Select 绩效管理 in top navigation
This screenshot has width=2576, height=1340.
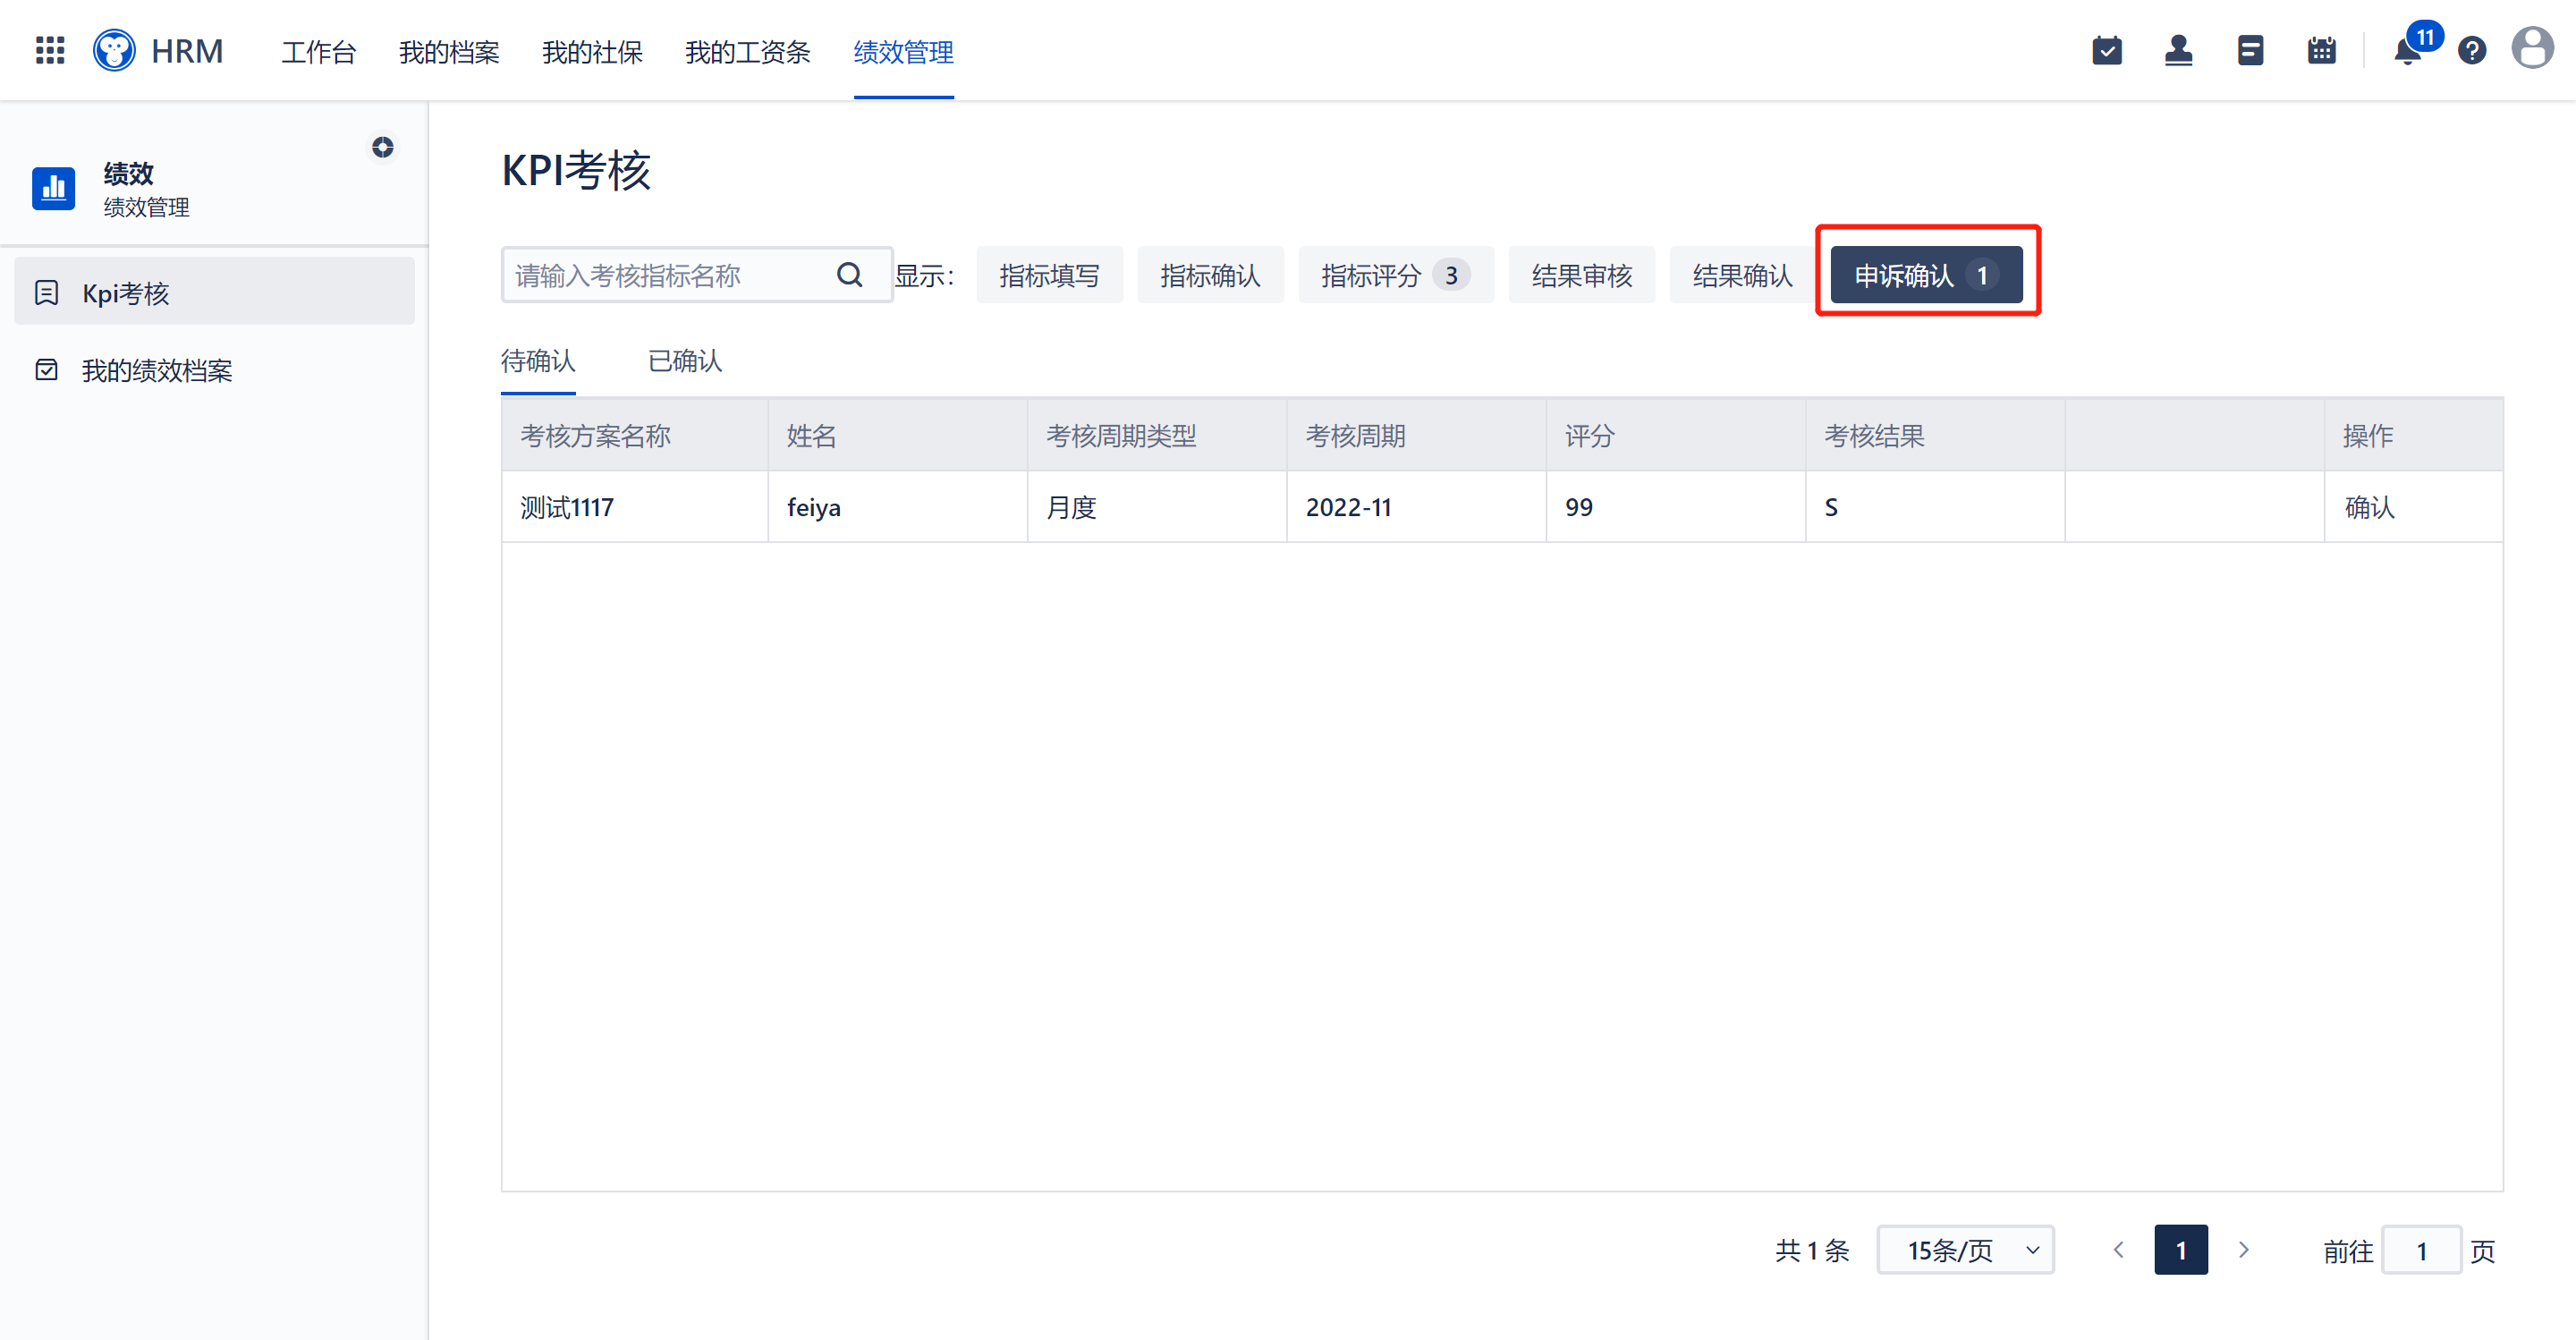(904, 52)
